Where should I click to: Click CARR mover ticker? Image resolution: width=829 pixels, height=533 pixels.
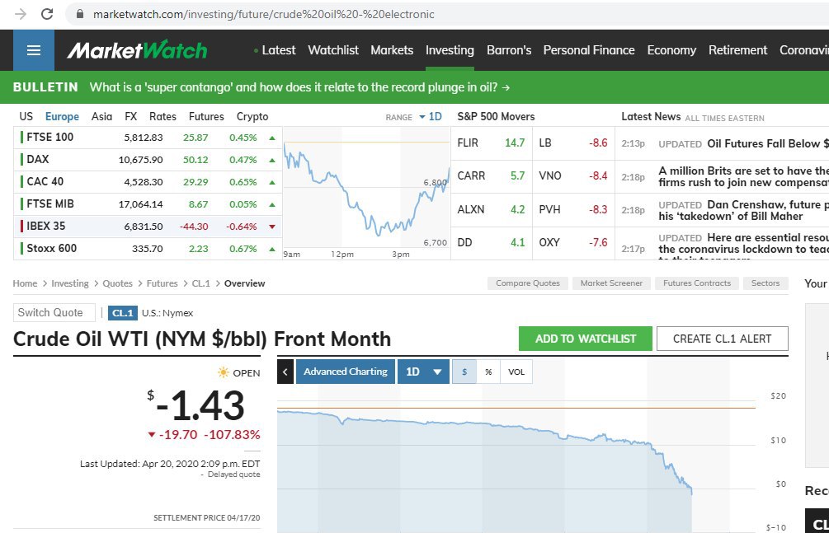[x=471, y=176]
